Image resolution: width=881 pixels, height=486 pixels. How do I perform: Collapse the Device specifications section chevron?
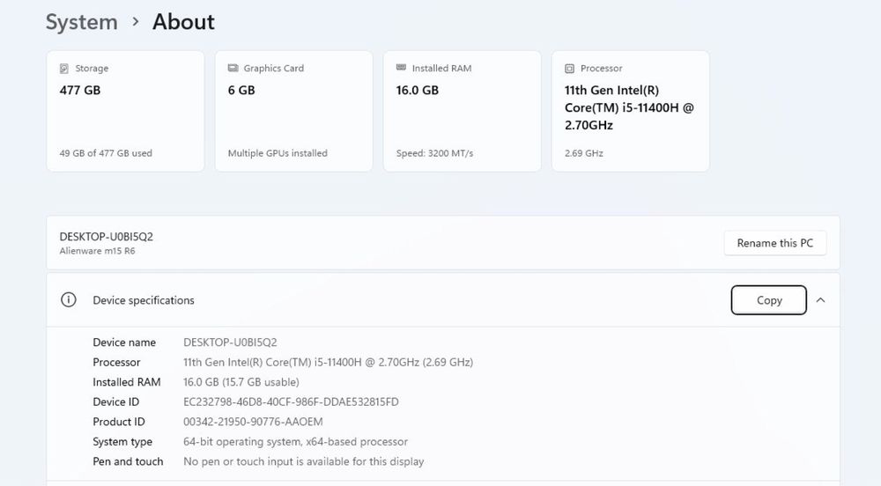click(820, 300)
